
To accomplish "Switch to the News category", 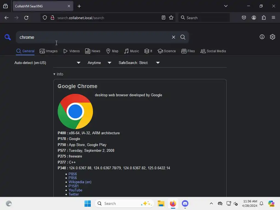I will [x=92, y=51].
